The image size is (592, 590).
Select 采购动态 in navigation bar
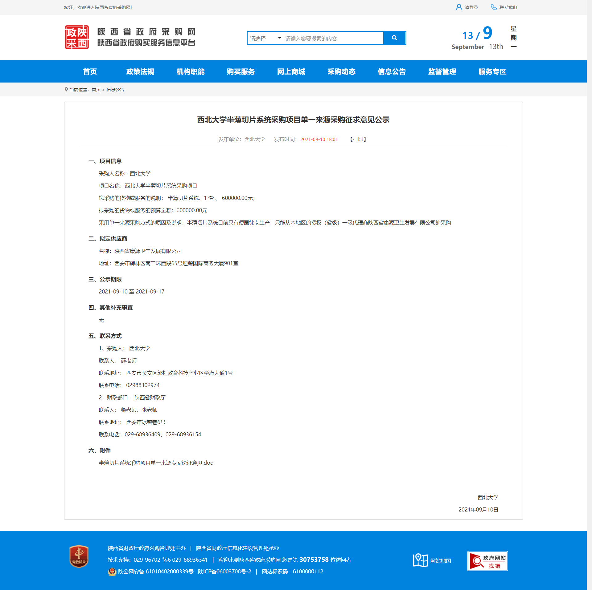[341, 72]
